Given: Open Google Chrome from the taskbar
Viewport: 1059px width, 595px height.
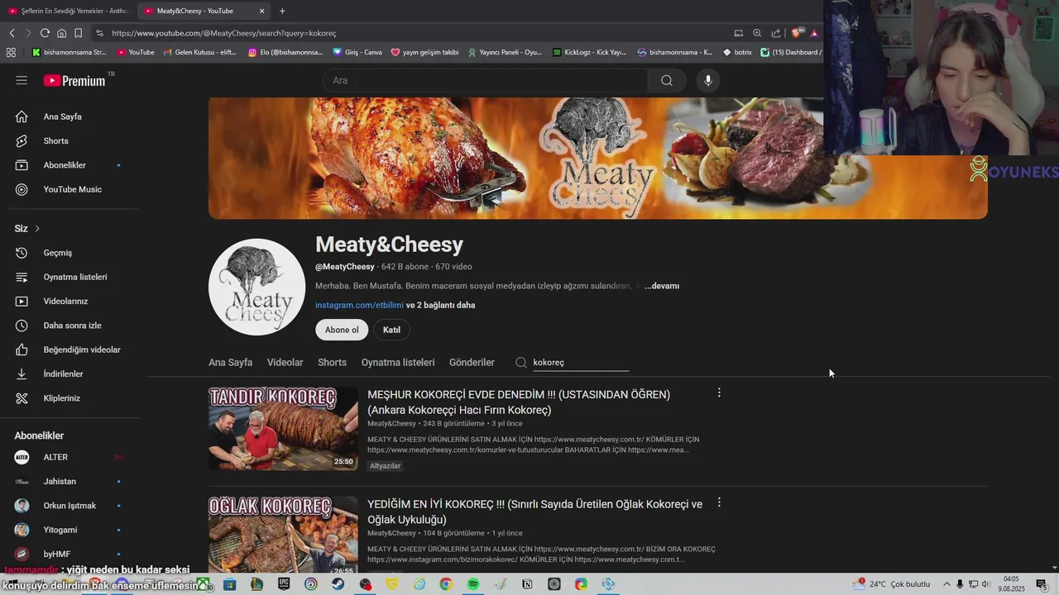Looking at the screenshot, I should [x=446, y=584].
